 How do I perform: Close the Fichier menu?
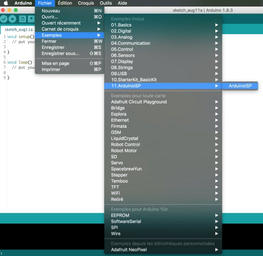pos(45,3)
